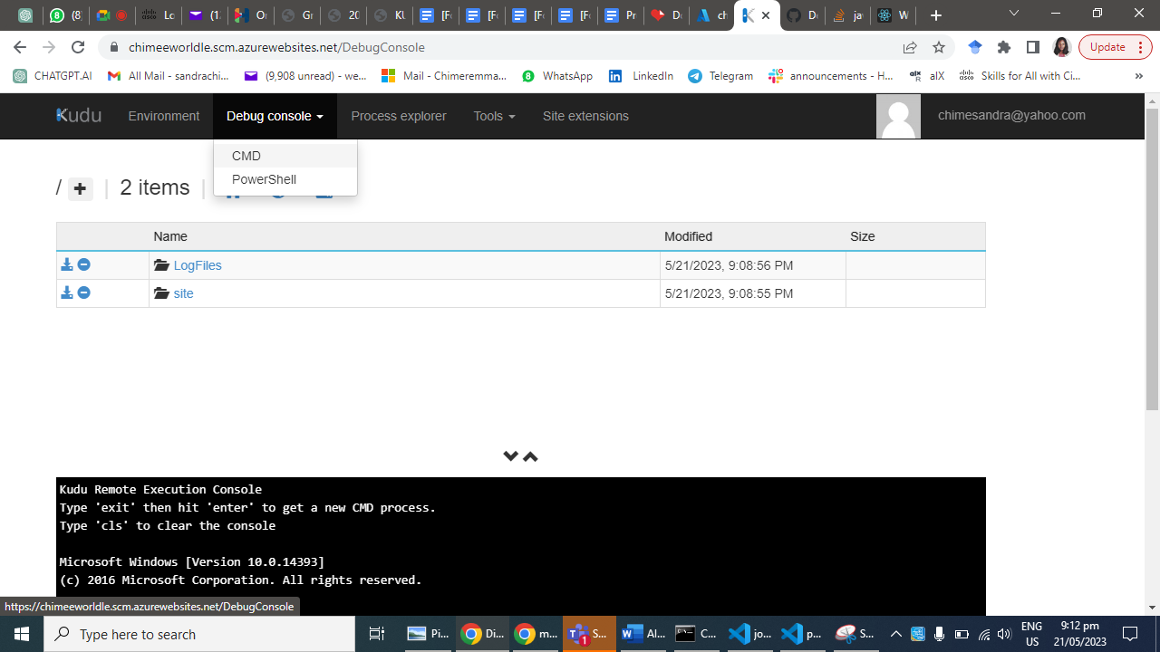
Task: Switch to the GitHub browser tab
Action: pyautogui.click(x=803, y=15)
